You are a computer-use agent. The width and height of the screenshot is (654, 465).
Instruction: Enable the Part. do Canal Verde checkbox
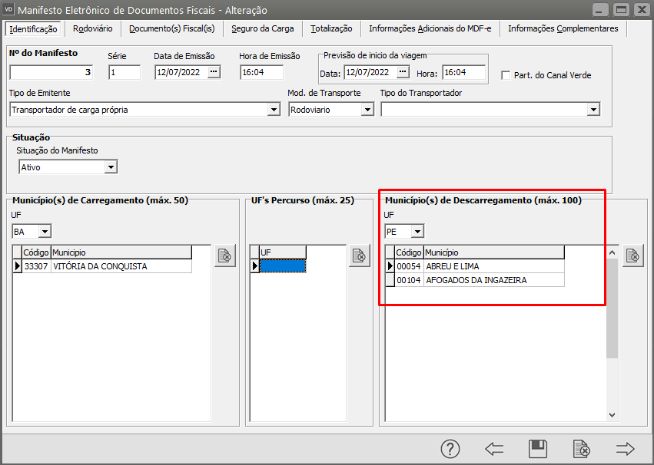click(x=506, y=75)
